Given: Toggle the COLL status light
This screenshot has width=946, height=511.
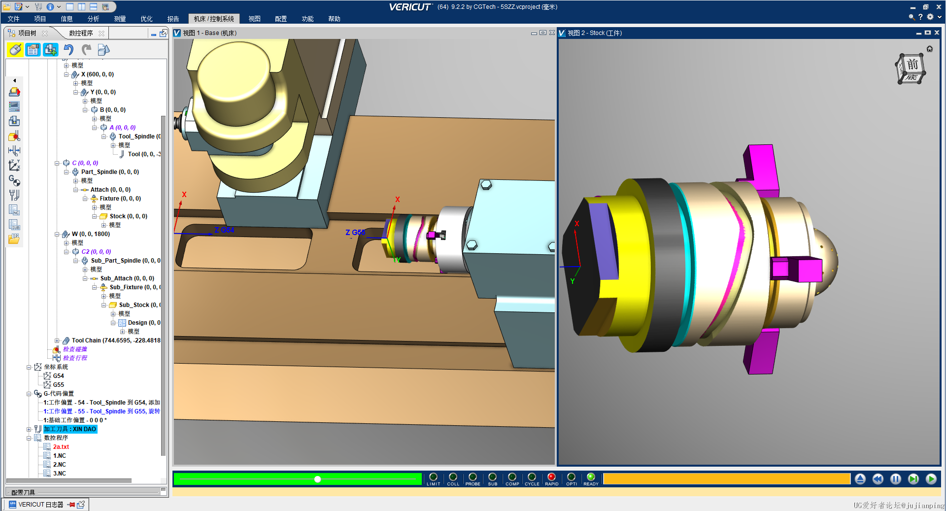Looking at the screenshot, I should pyautogui.click(x=453, y=477).
